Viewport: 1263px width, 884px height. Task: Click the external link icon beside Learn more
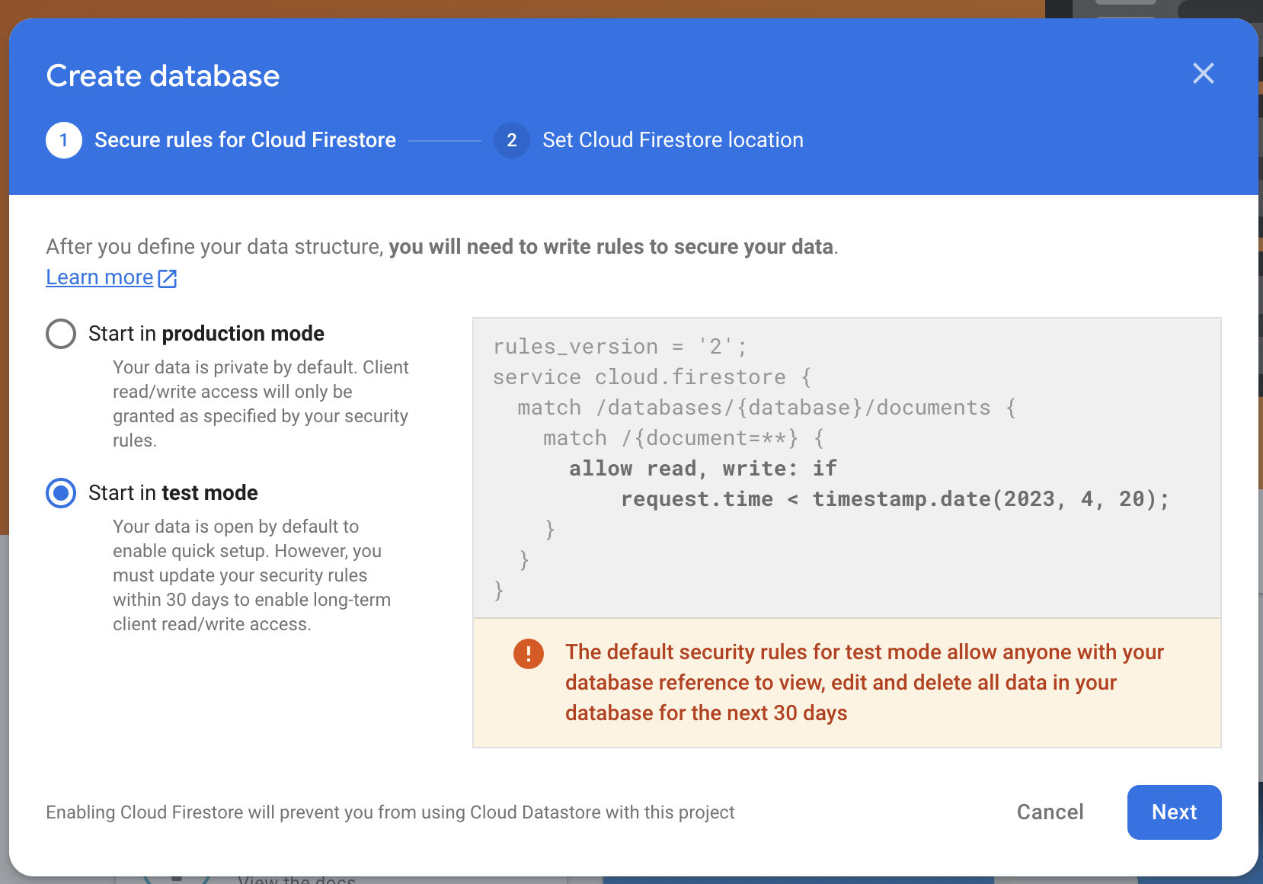point(168,278)
